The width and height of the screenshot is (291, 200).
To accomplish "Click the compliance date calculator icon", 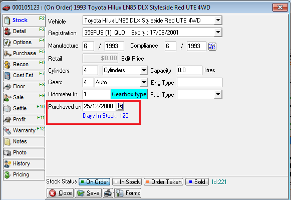I will pyautogui.click(x=212, y=47).
